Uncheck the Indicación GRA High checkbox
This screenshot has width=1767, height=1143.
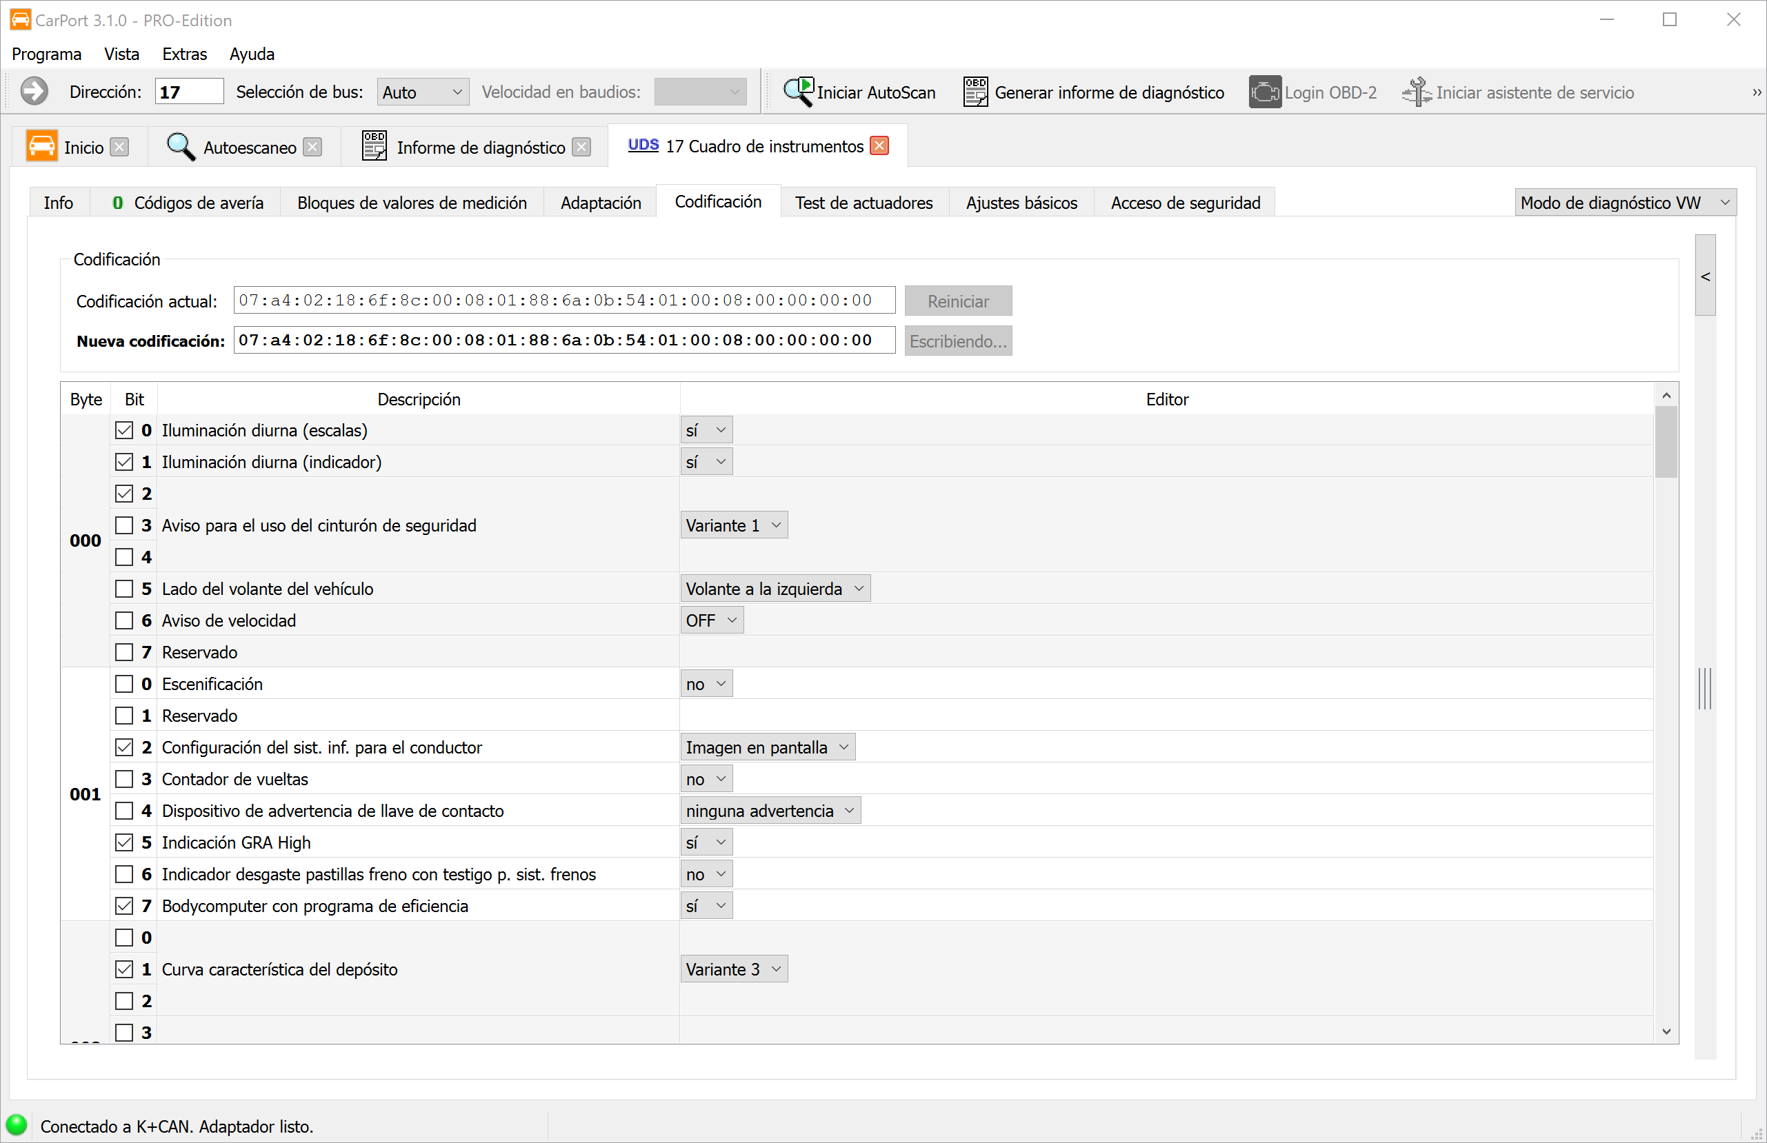[x=124, y=842]
